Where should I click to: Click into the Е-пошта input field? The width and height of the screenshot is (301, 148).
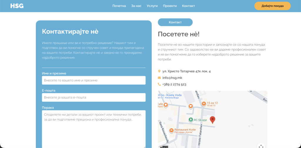[x=94, y=98]
